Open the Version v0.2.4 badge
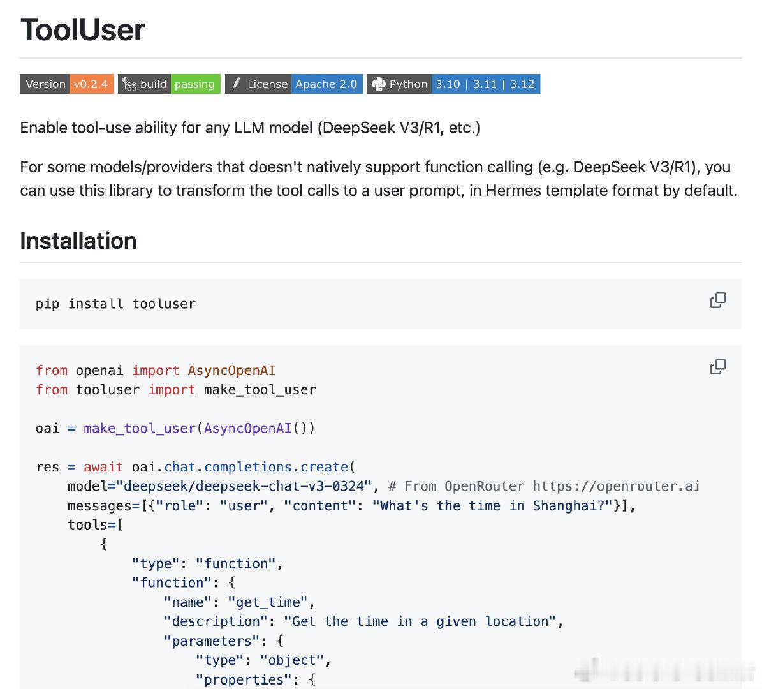The width and height of the screenshot is (762, 689). [66, 84]
